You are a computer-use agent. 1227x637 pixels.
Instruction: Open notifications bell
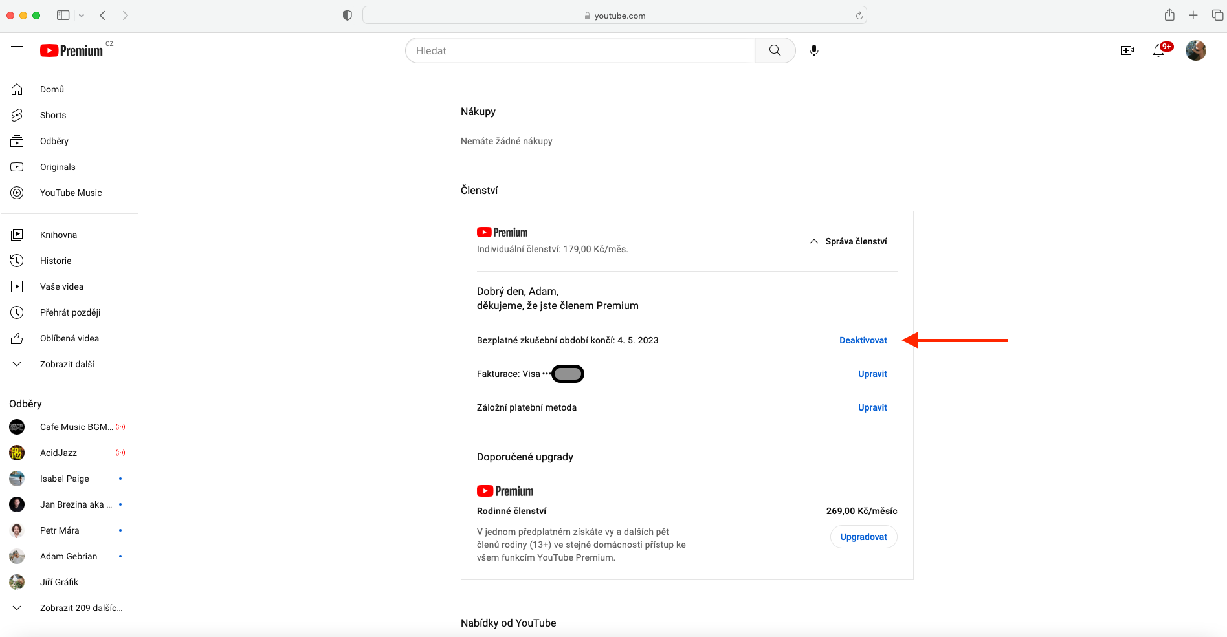1158,50
